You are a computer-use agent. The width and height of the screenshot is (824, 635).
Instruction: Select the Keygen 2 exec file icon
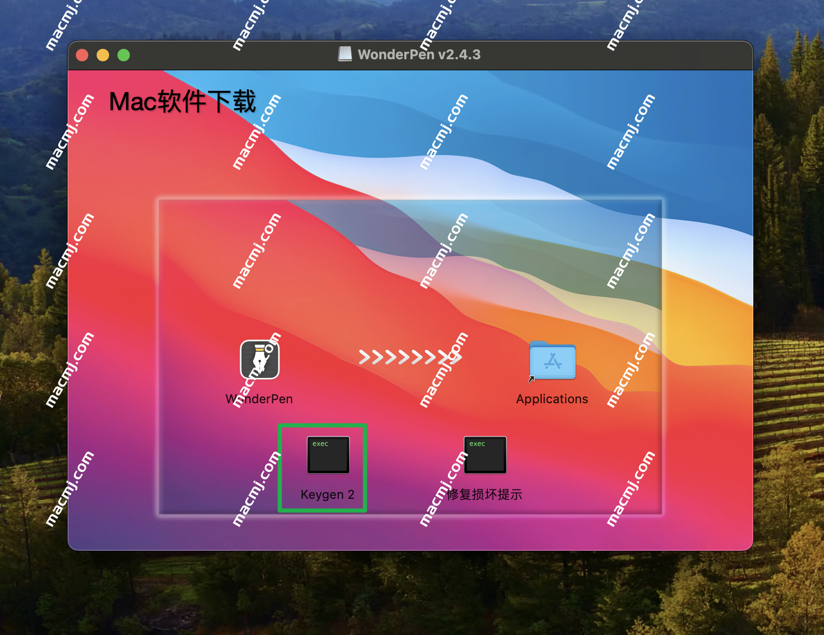pyautogui.click(x=328, y=455)
